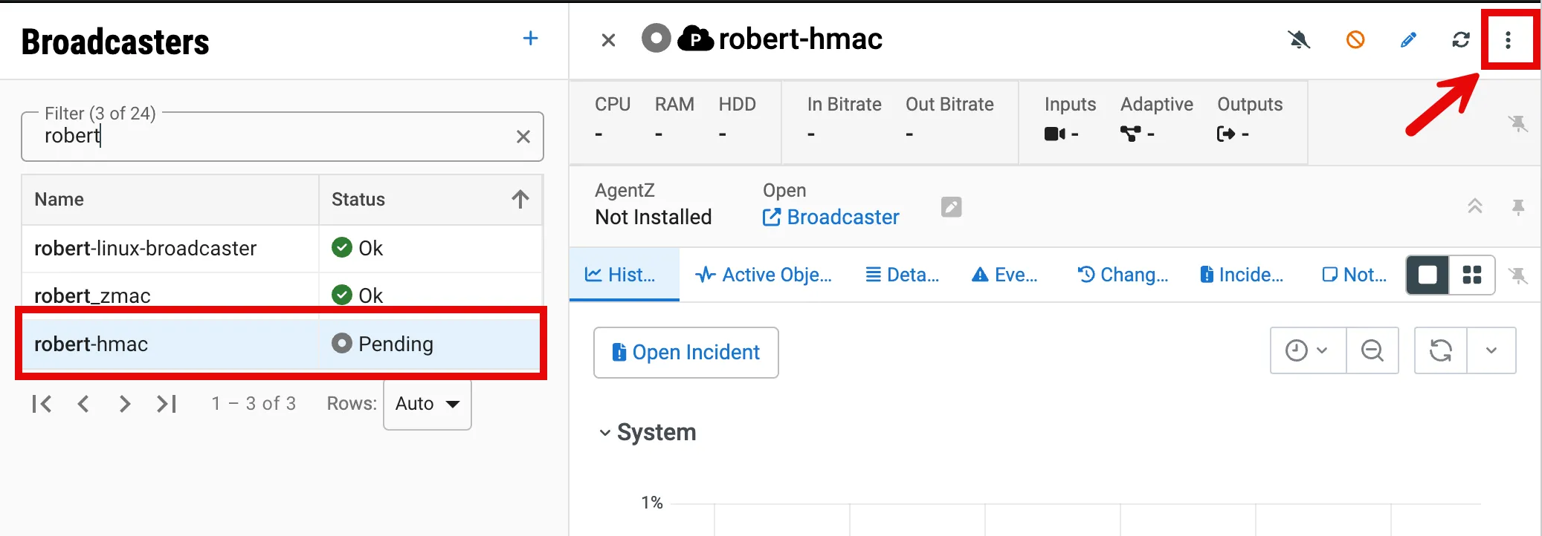The image size is (1542, 536).
Task: Click the edit icon beside Broadcaster link
Action: click(x=952, y=207)
